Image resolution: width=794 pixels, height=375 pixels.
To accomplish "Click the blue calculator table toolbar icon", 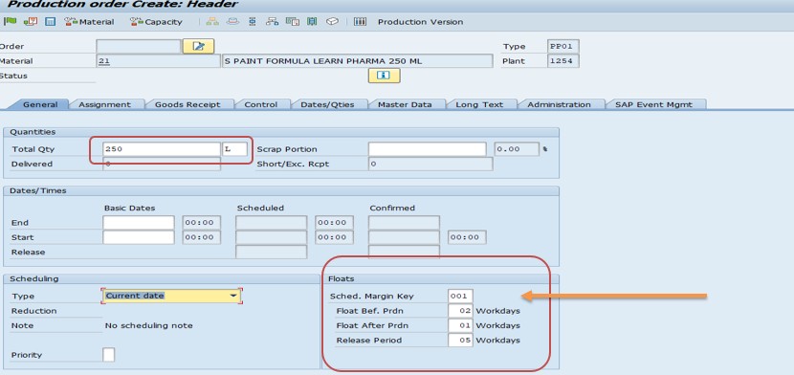I will [50, 22].
